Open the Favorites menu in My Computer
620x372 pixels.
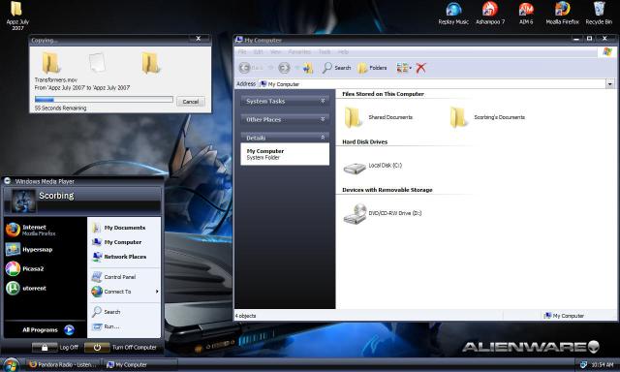tap(299, 51)
